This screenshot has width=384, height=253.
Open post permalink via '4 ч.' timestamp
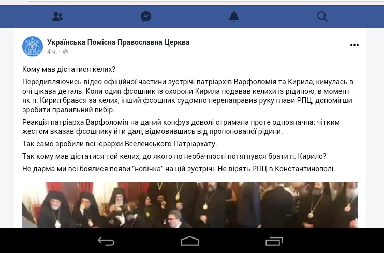point(52,52)
